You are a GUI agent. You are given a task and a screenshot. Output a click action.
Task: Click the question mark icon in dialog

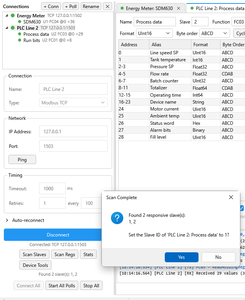pos(117,218)
